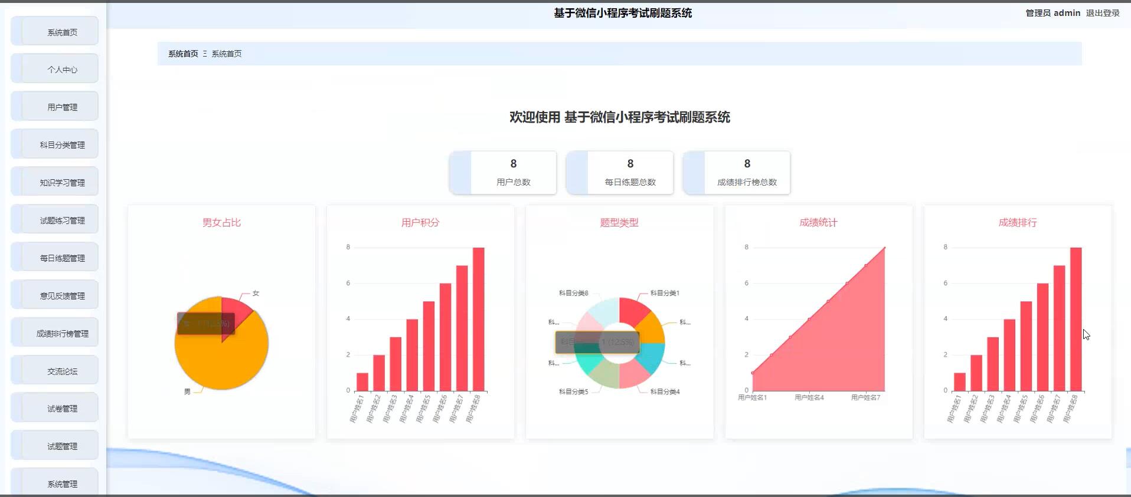Click 用户姓名1 label in 成绩统计 axis

coord(752,397)
